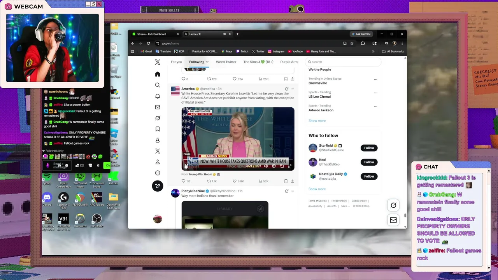Share the America post

pos(293,181)
